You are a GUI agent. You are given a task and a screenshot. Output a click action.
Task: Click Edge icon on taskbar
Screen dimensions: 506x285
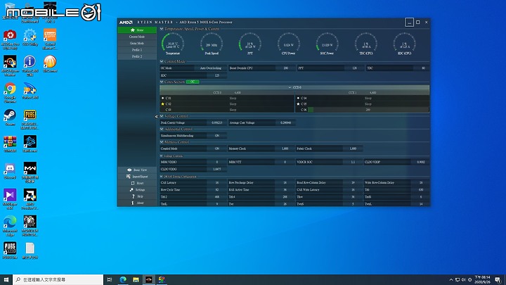tap(123, 279)
